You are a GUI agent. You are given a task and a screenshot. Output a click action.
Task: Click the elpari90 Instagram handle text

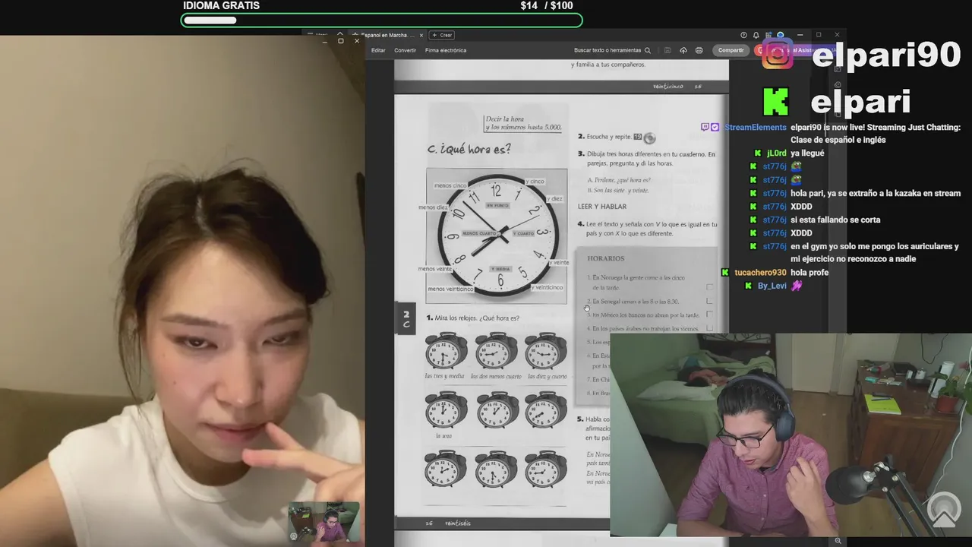pyautogui.click(x=886, y=55)
